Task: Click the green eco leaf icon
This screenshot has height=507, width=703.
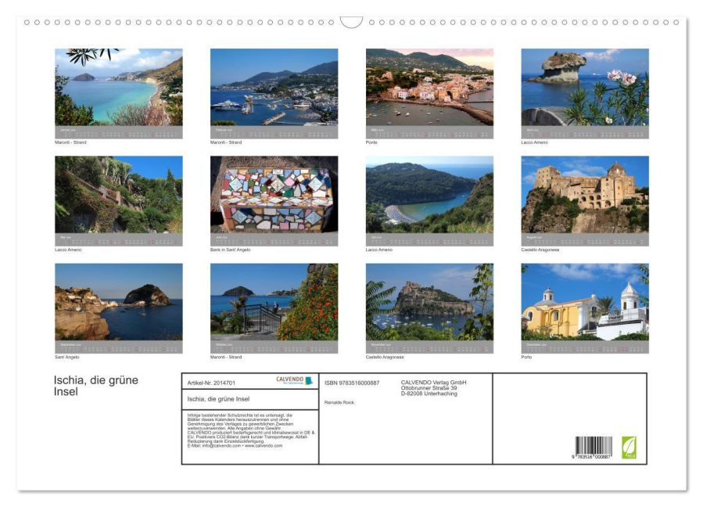Action: point(629,448)
